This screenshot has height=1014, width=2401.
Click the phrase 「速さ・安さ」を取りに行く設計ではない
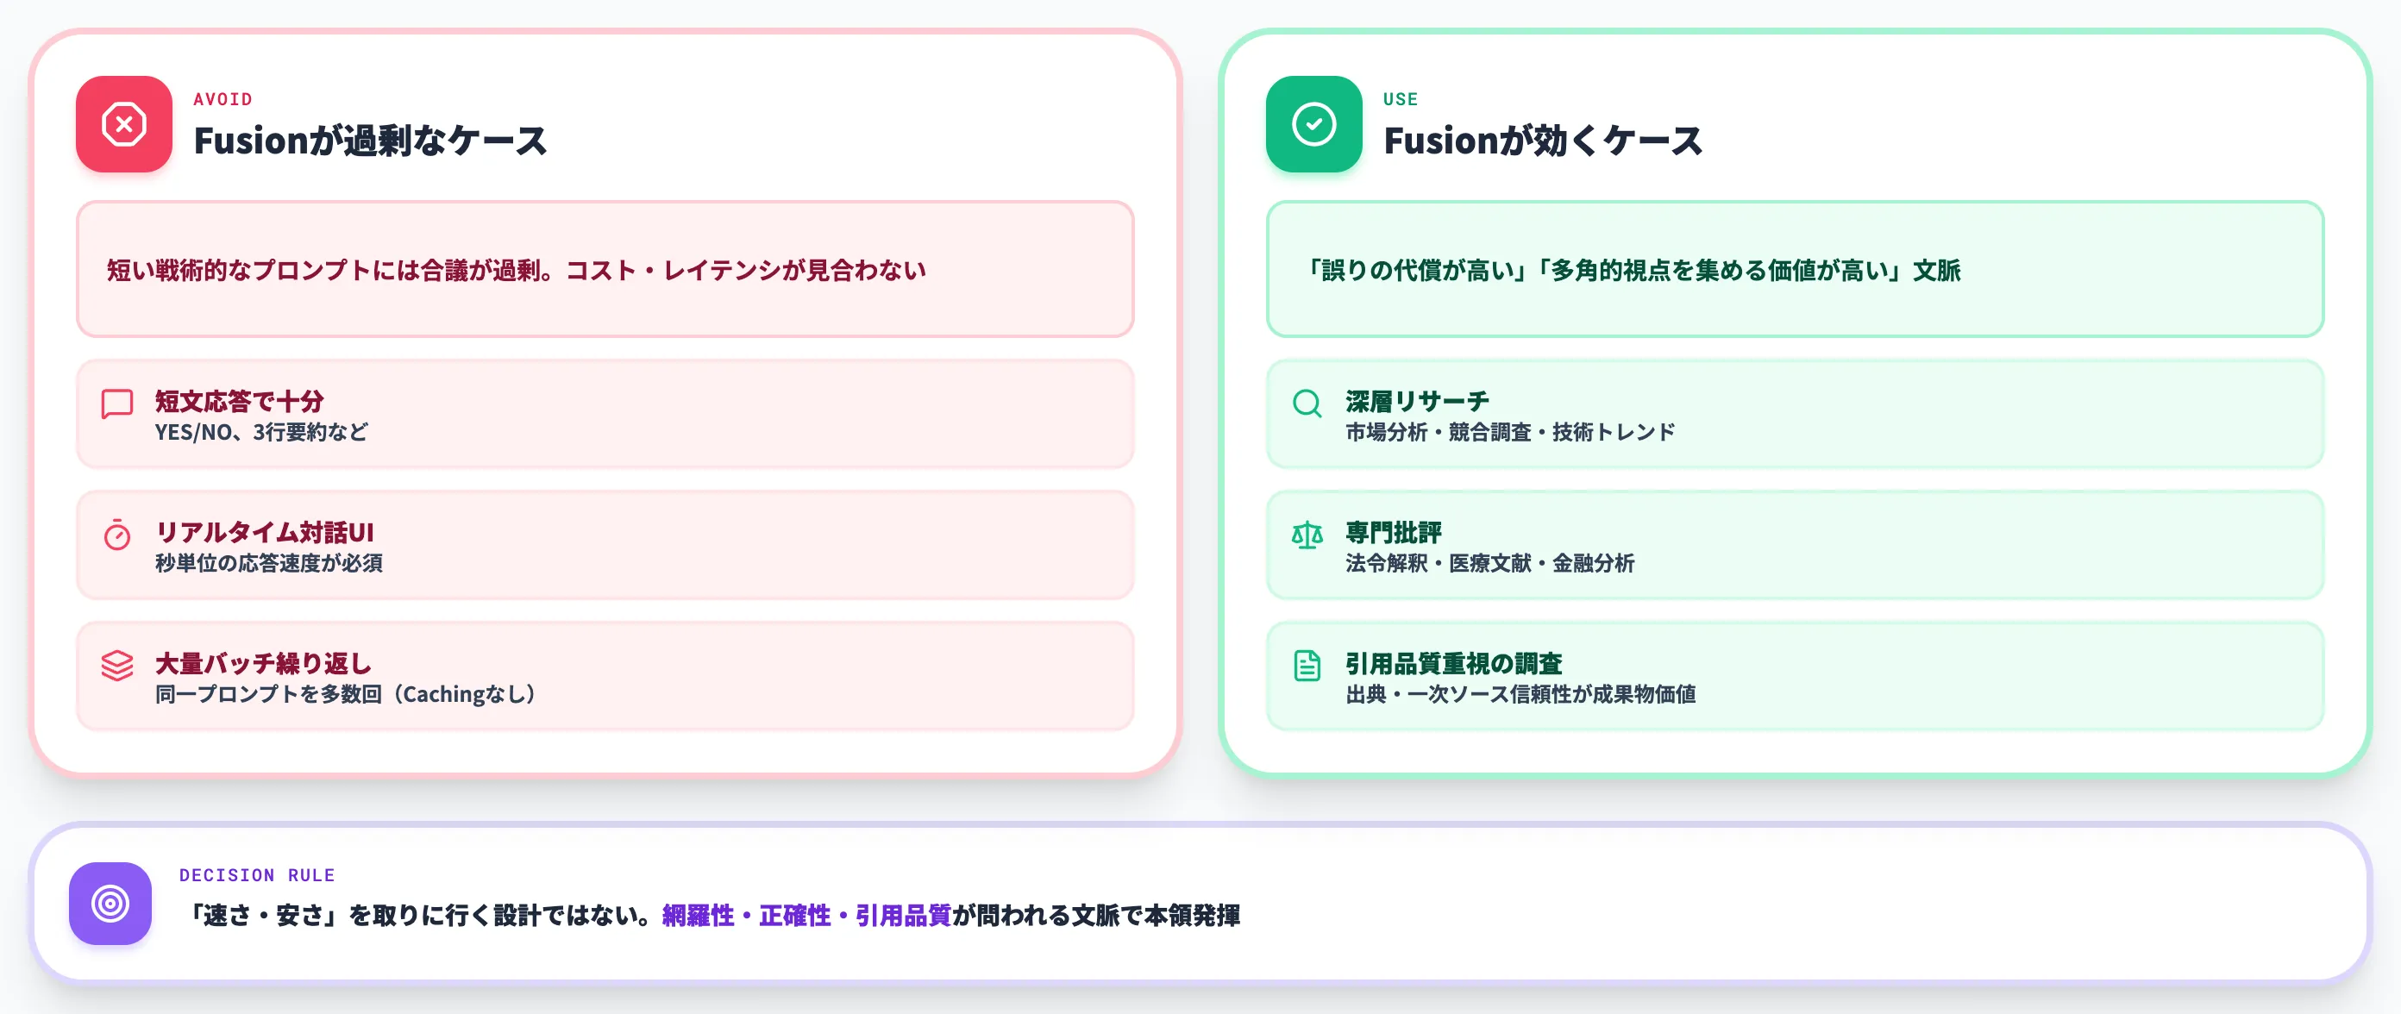[x=415, y=915]
